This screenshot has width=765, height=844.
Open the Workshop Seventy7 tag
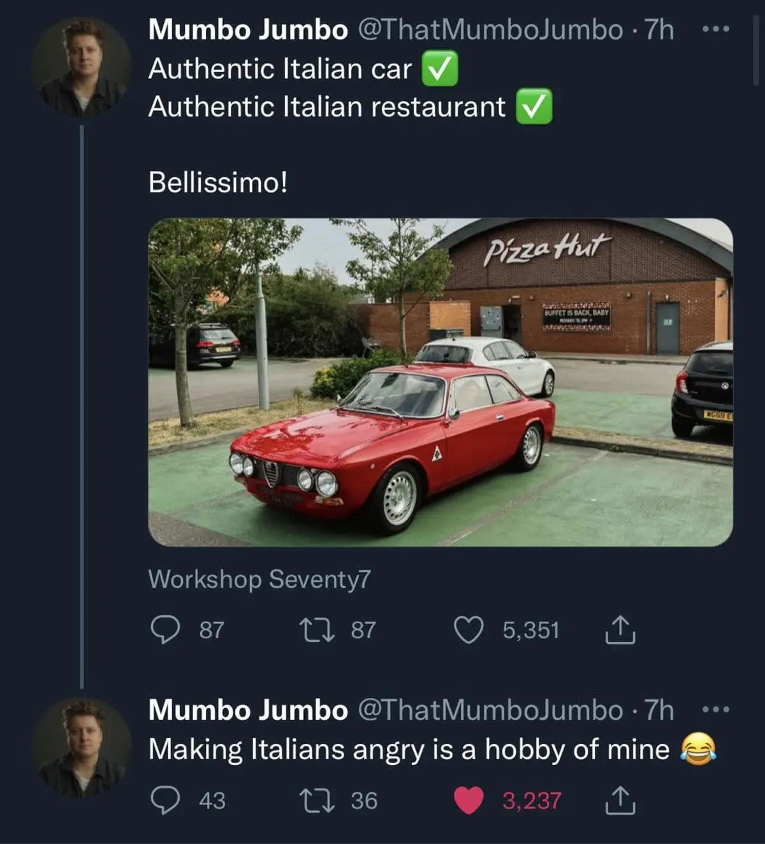(x=259, y=579)
